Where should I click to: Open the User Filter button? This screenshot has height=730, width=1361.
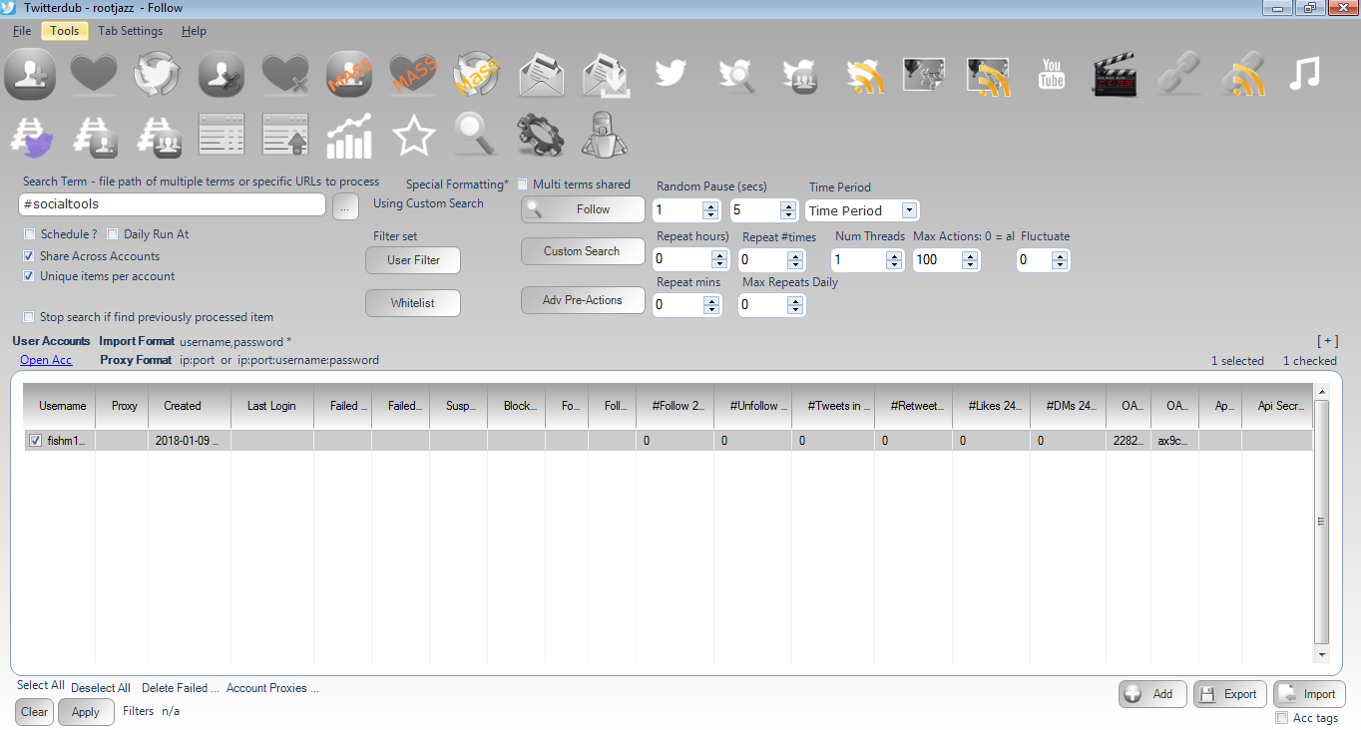413,260
